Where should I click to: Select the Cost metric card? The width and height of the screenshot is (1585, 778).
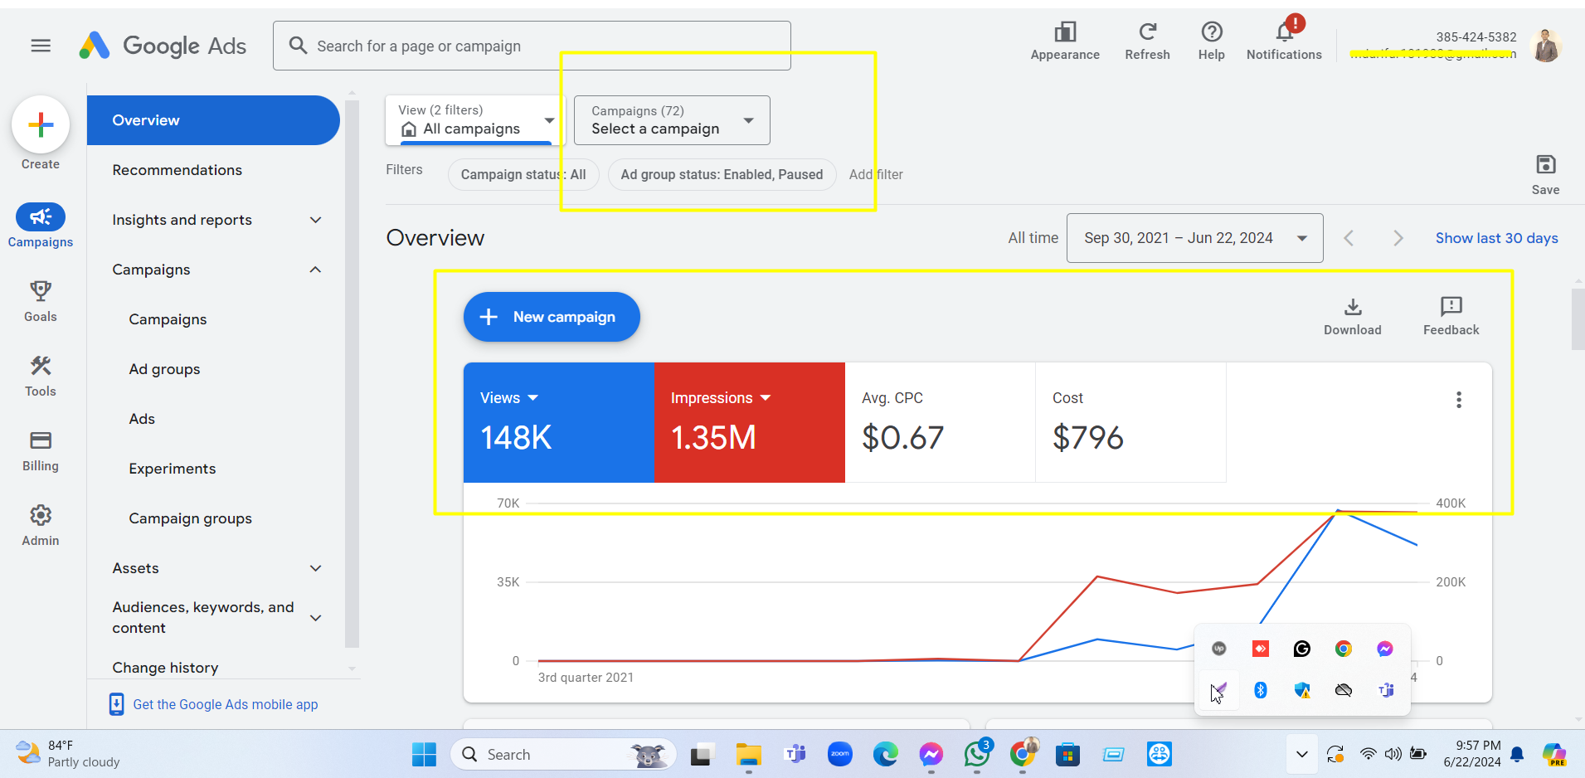[1130, 422]
